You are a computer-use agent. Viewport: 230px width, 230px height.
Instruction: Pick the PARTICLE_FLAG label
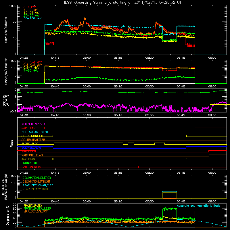pos(32,155)
